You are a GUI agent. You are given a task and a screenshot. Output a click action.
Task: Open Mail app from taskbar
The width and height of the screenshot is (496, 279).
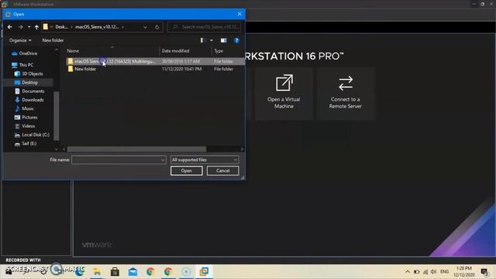click(133, 271)
